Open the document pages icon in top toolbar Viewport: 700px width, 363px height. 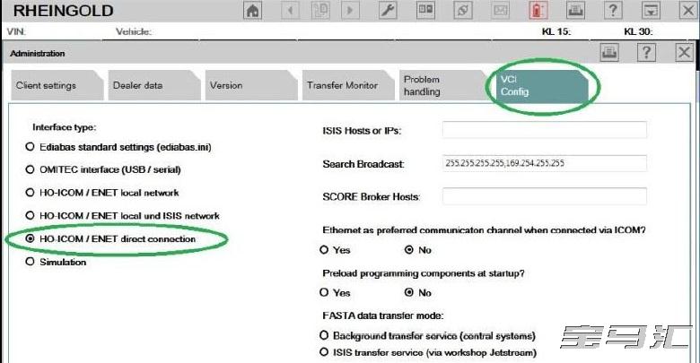click(320, 10)
